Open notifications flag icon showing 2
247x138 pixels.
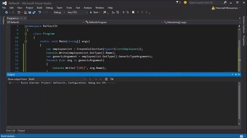click(x=178, y=2)
